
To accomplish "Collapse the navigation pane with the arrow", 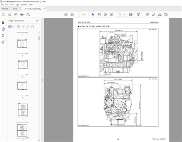I will [x=43, y=80].
